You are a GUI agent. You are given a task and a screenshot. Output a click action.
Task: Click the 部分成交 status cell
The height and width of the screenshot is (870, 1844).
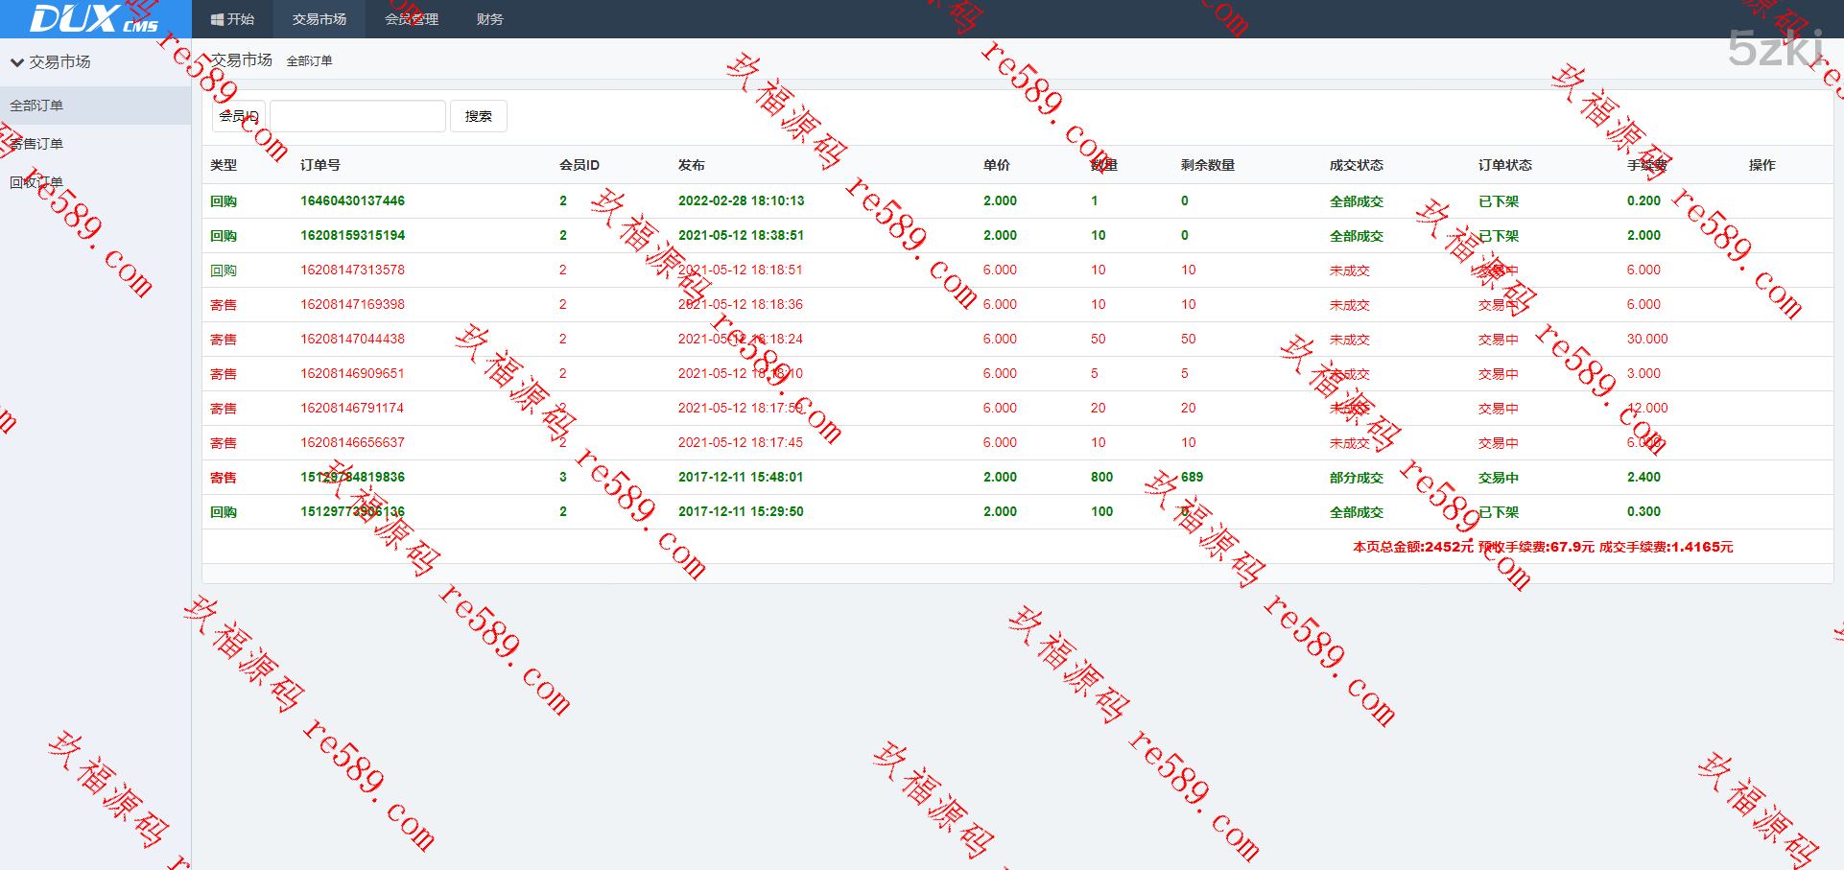[1356, 478]
